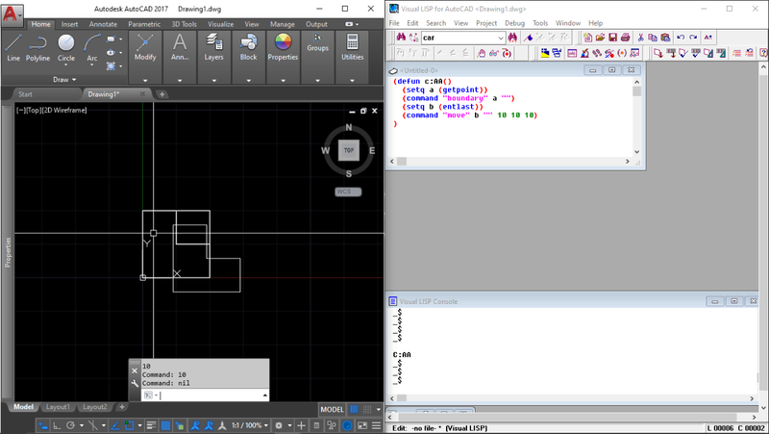Click the Save file icon in Visual LISP
Image resolution: width=769 pixels, height=434 pixels.
(611, 37)
